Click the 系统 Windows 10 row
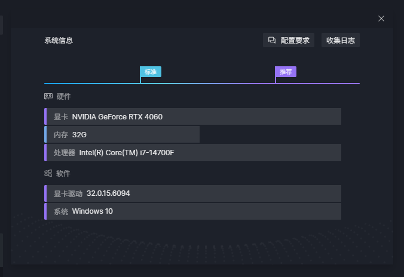The width and height of the screenshot is (404, 277). pyautogui.click(x=192, y=211)
